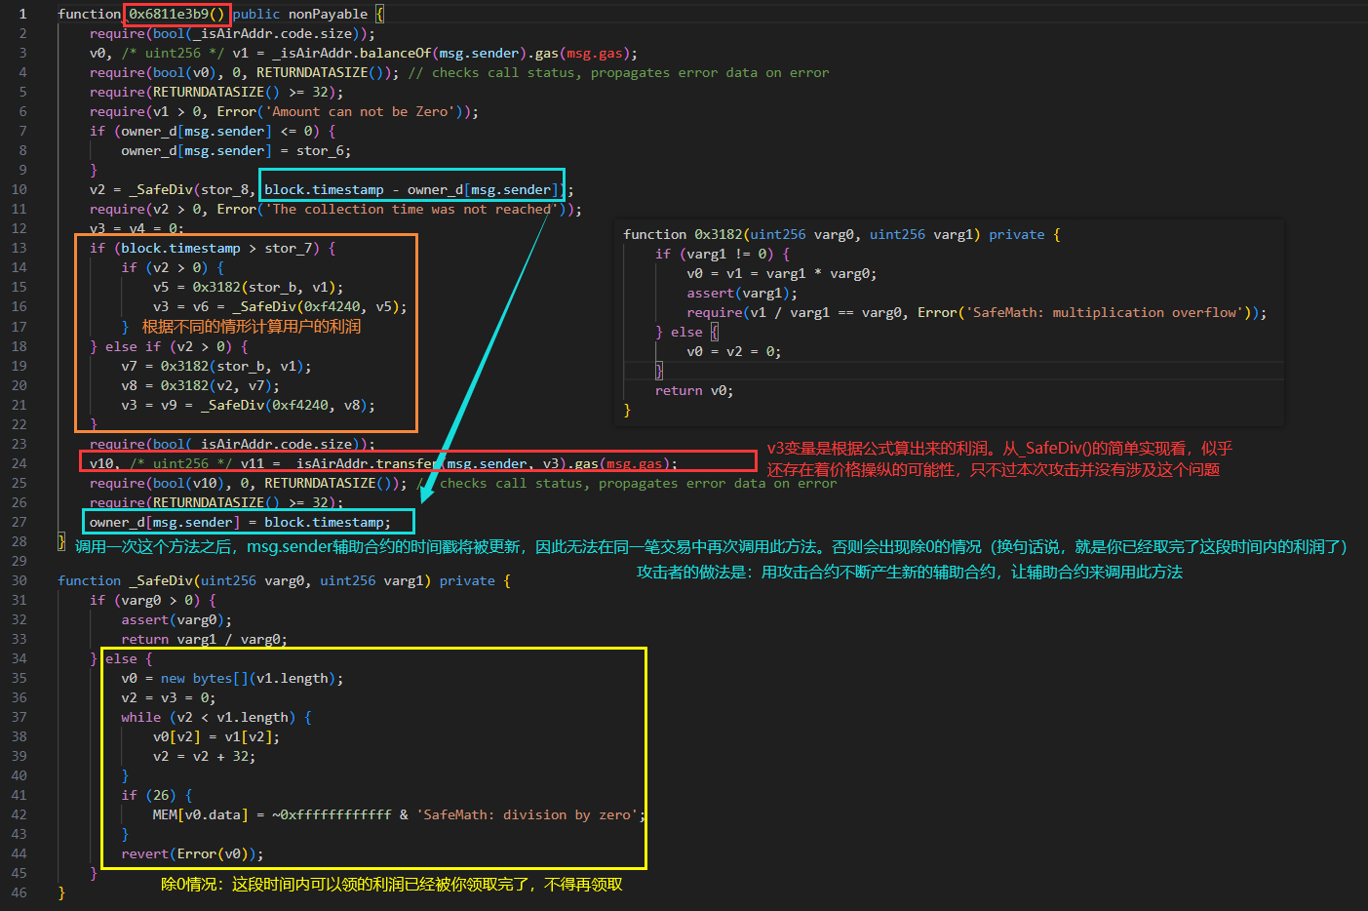
Task: Click 'v0[v2] = v1[v2];' on line 38
Action: pos(216,736)
